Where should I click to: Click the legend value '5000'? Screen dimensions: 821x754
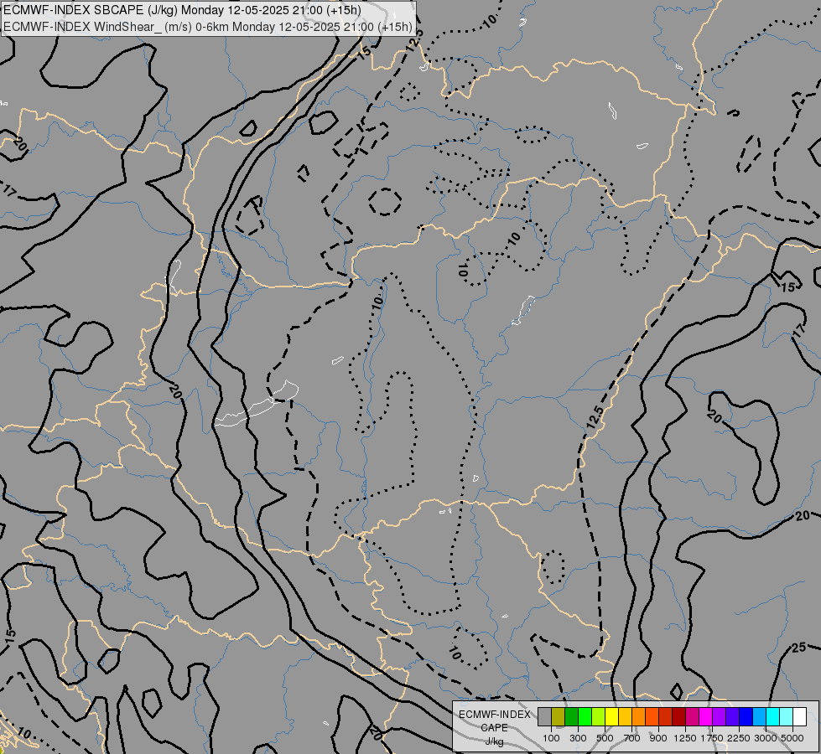click(x=792, y=738)
